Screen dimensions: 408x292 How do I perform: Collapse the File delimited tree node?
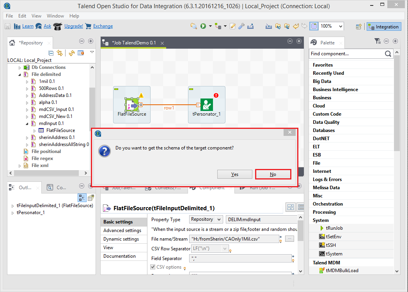point(20,74)
